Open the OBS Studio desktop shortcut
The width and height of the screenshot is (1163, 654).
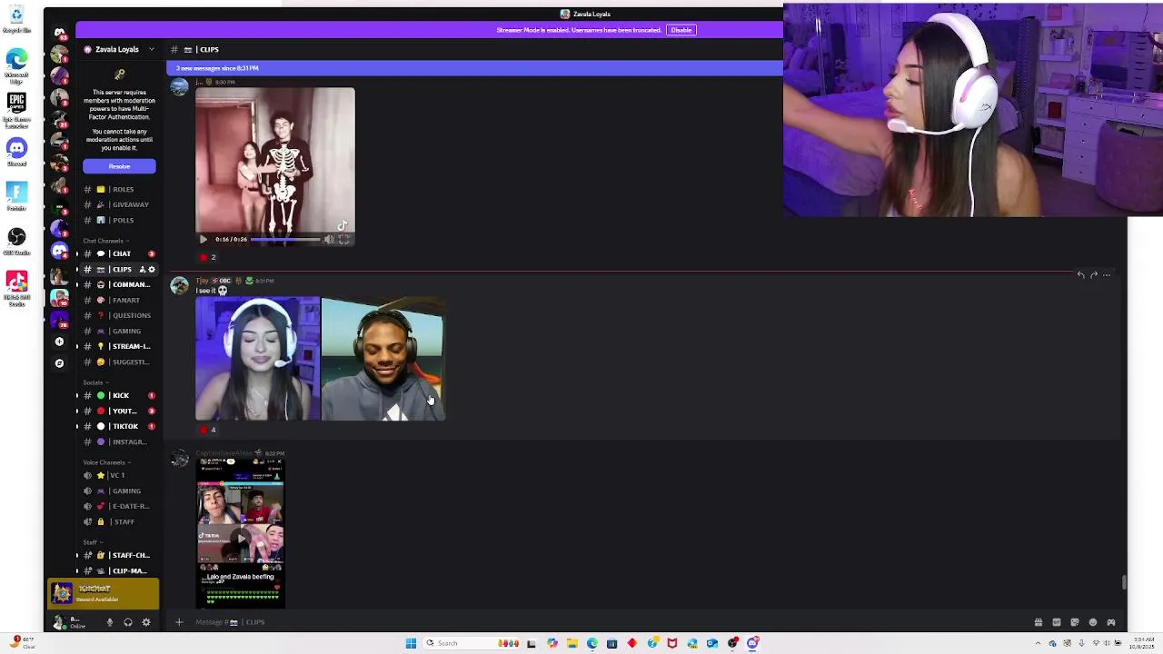pos(16,241)
